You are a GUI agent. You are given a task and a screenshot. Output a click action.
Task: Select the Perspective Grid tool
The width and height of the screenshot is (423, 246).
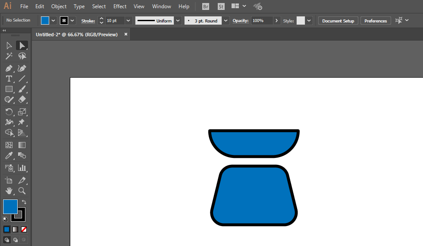click(x=22, y=132)
